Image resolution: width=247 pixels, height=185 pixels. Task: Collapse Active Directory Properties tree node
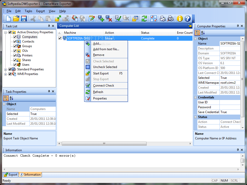coord(5,32)
